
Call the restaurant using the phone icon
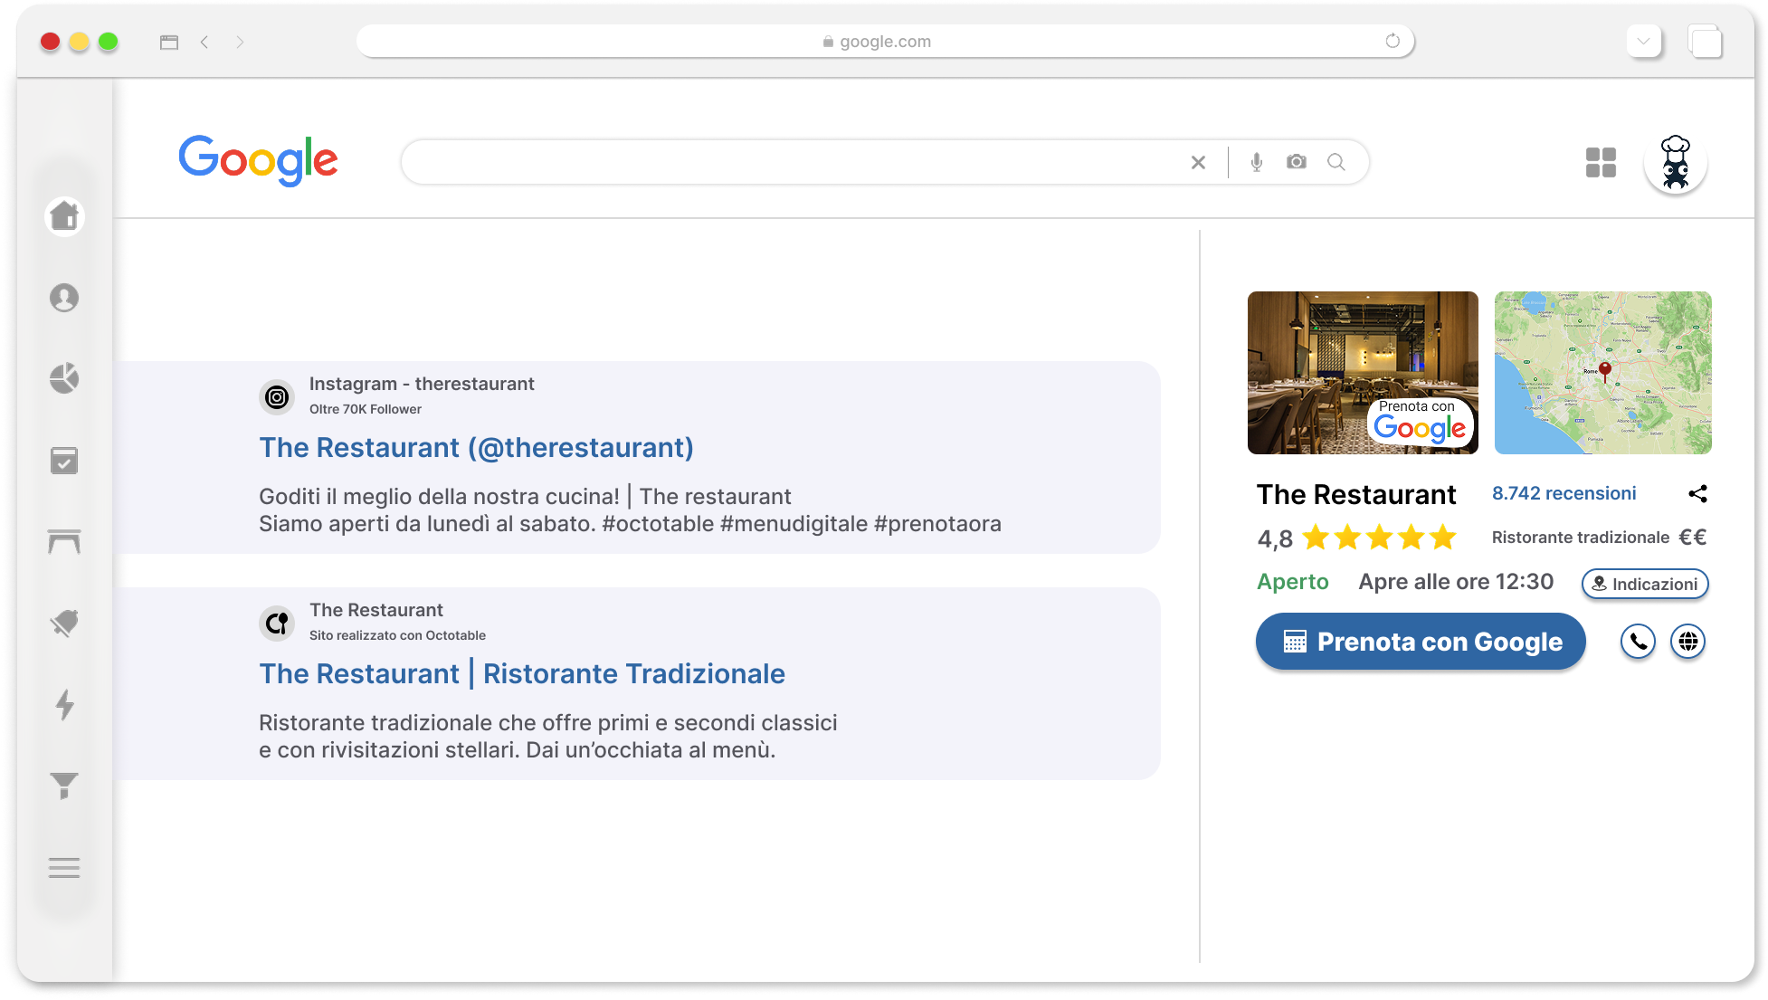(1638, 642)
